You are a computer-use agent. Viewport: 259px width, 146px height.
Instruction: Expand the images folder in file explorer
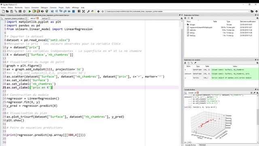click(x=185, y=24)
